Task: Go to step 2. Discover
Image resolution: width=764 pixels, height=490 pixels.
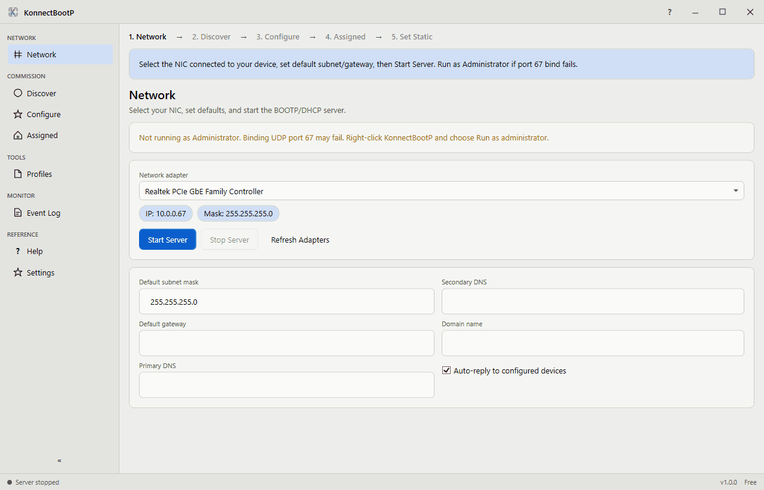Action: (x=211, y=36)
